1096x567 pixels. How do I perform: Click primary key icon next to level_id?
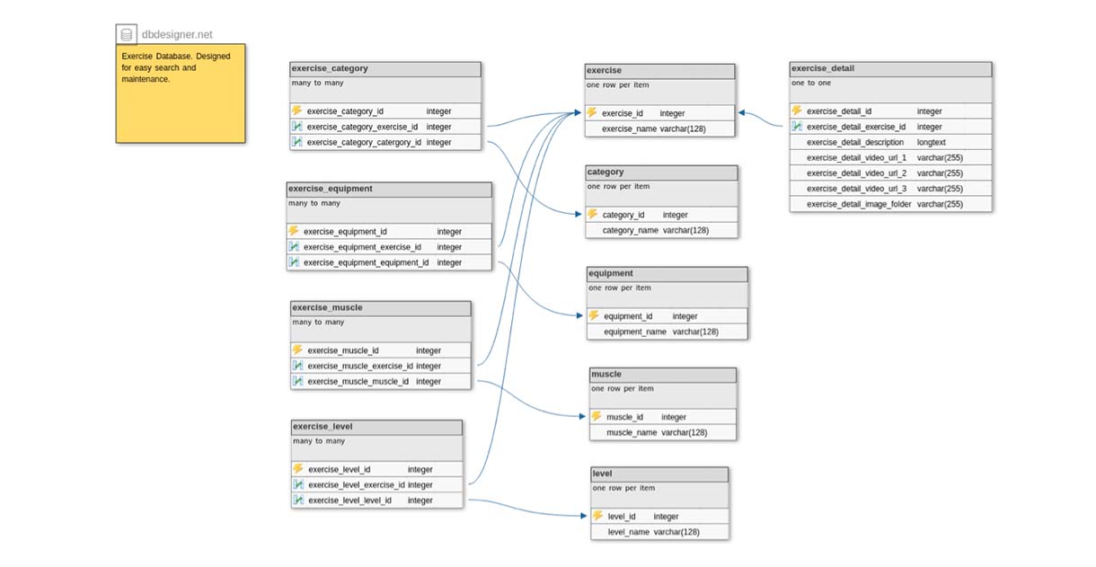[x=598, y=516]
